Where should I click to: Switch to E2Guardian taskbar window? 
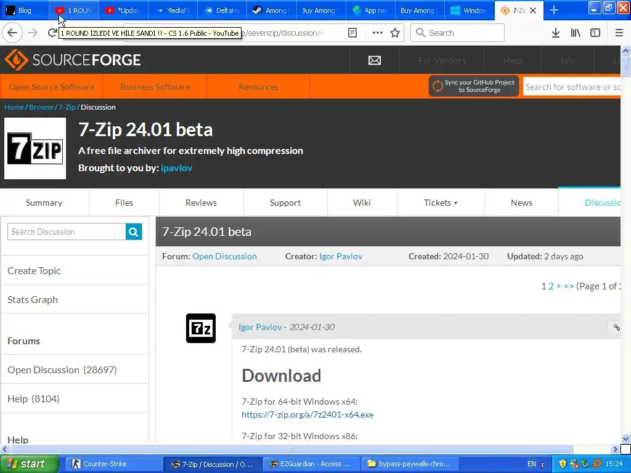(x=310, y=464)
